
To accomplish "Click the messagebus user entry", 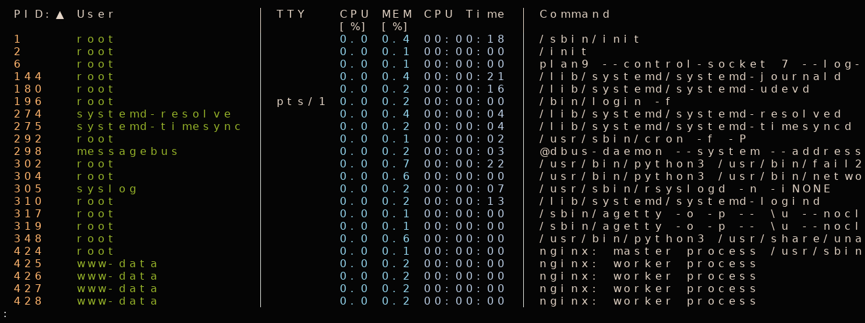I will coord(128,152).
